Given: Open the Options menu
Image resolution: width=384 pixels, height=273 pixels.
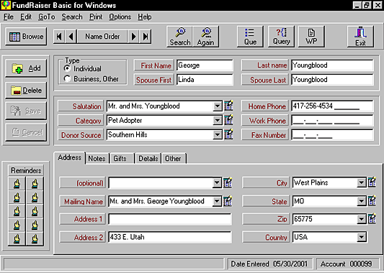Looking at the screenshot, I should 120,17.
